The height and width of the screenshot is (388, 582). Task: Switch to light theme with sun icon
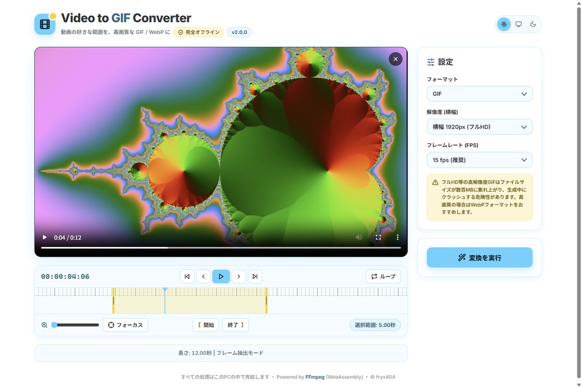[504, 24]
